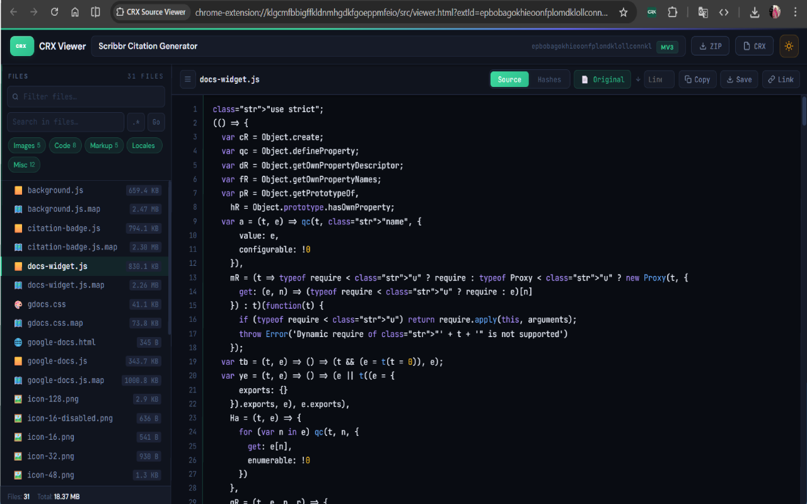Click the Search in files field
807x504 pixels.
coord(66,122)
